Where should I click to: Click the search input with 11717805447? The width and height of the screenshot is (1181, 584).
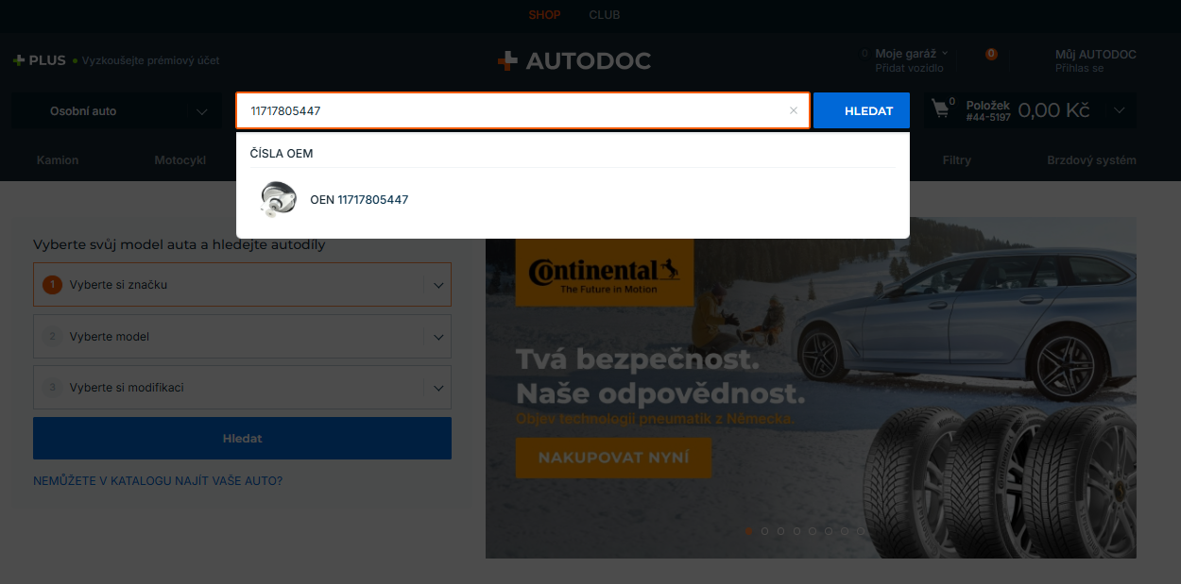click(x=515, y=110)
